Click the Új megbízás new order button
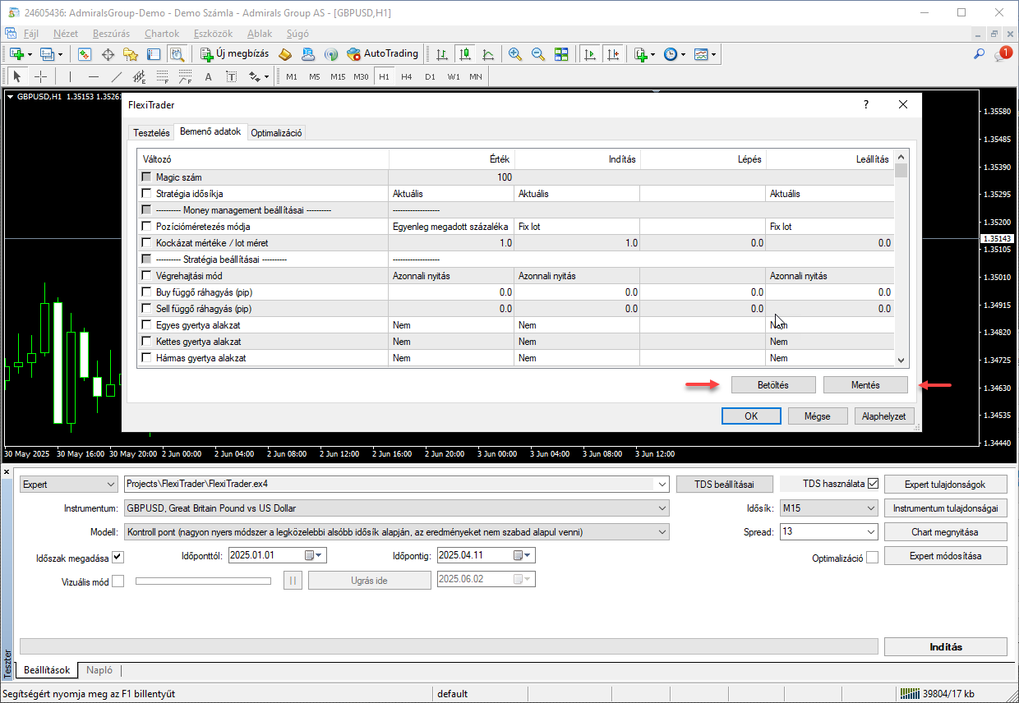 tap(234, 54)
